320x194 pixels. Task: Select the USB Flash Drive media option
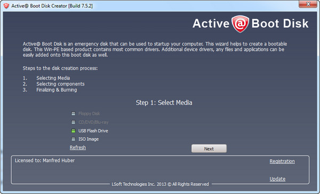pos(90,131)
